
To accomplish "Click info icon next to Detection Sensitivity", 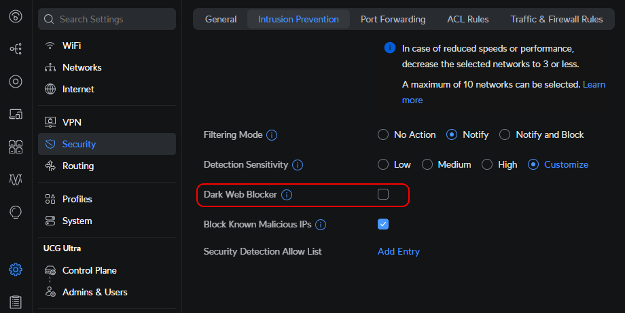I will 298,165.
